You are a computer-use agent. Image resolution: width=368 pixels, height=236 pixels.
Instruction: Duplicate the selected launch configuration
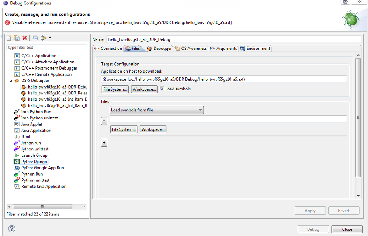(x=17, y=38)
